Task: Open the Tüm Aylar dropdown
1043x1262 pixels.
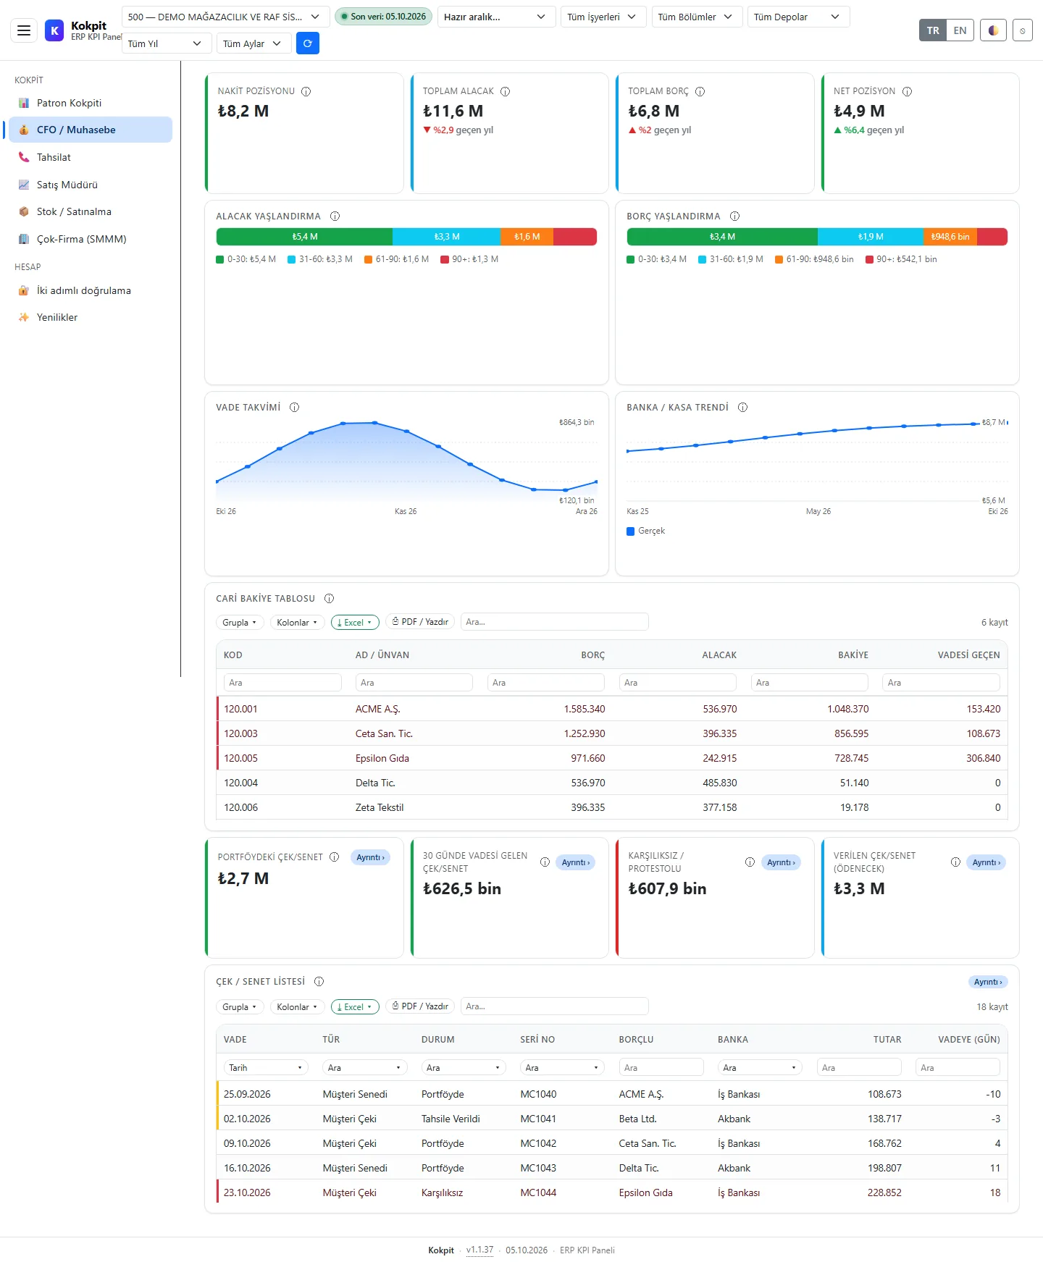Action: [254, 43]
